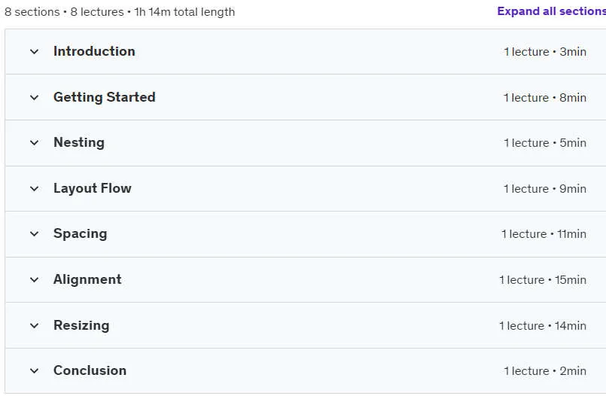This screenshot has width=606, height=396.
Task: Open the Introduction section title
Action: pos(94,51)
